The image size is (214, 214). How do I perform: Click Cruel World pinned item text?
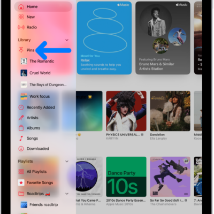(40, 73)
